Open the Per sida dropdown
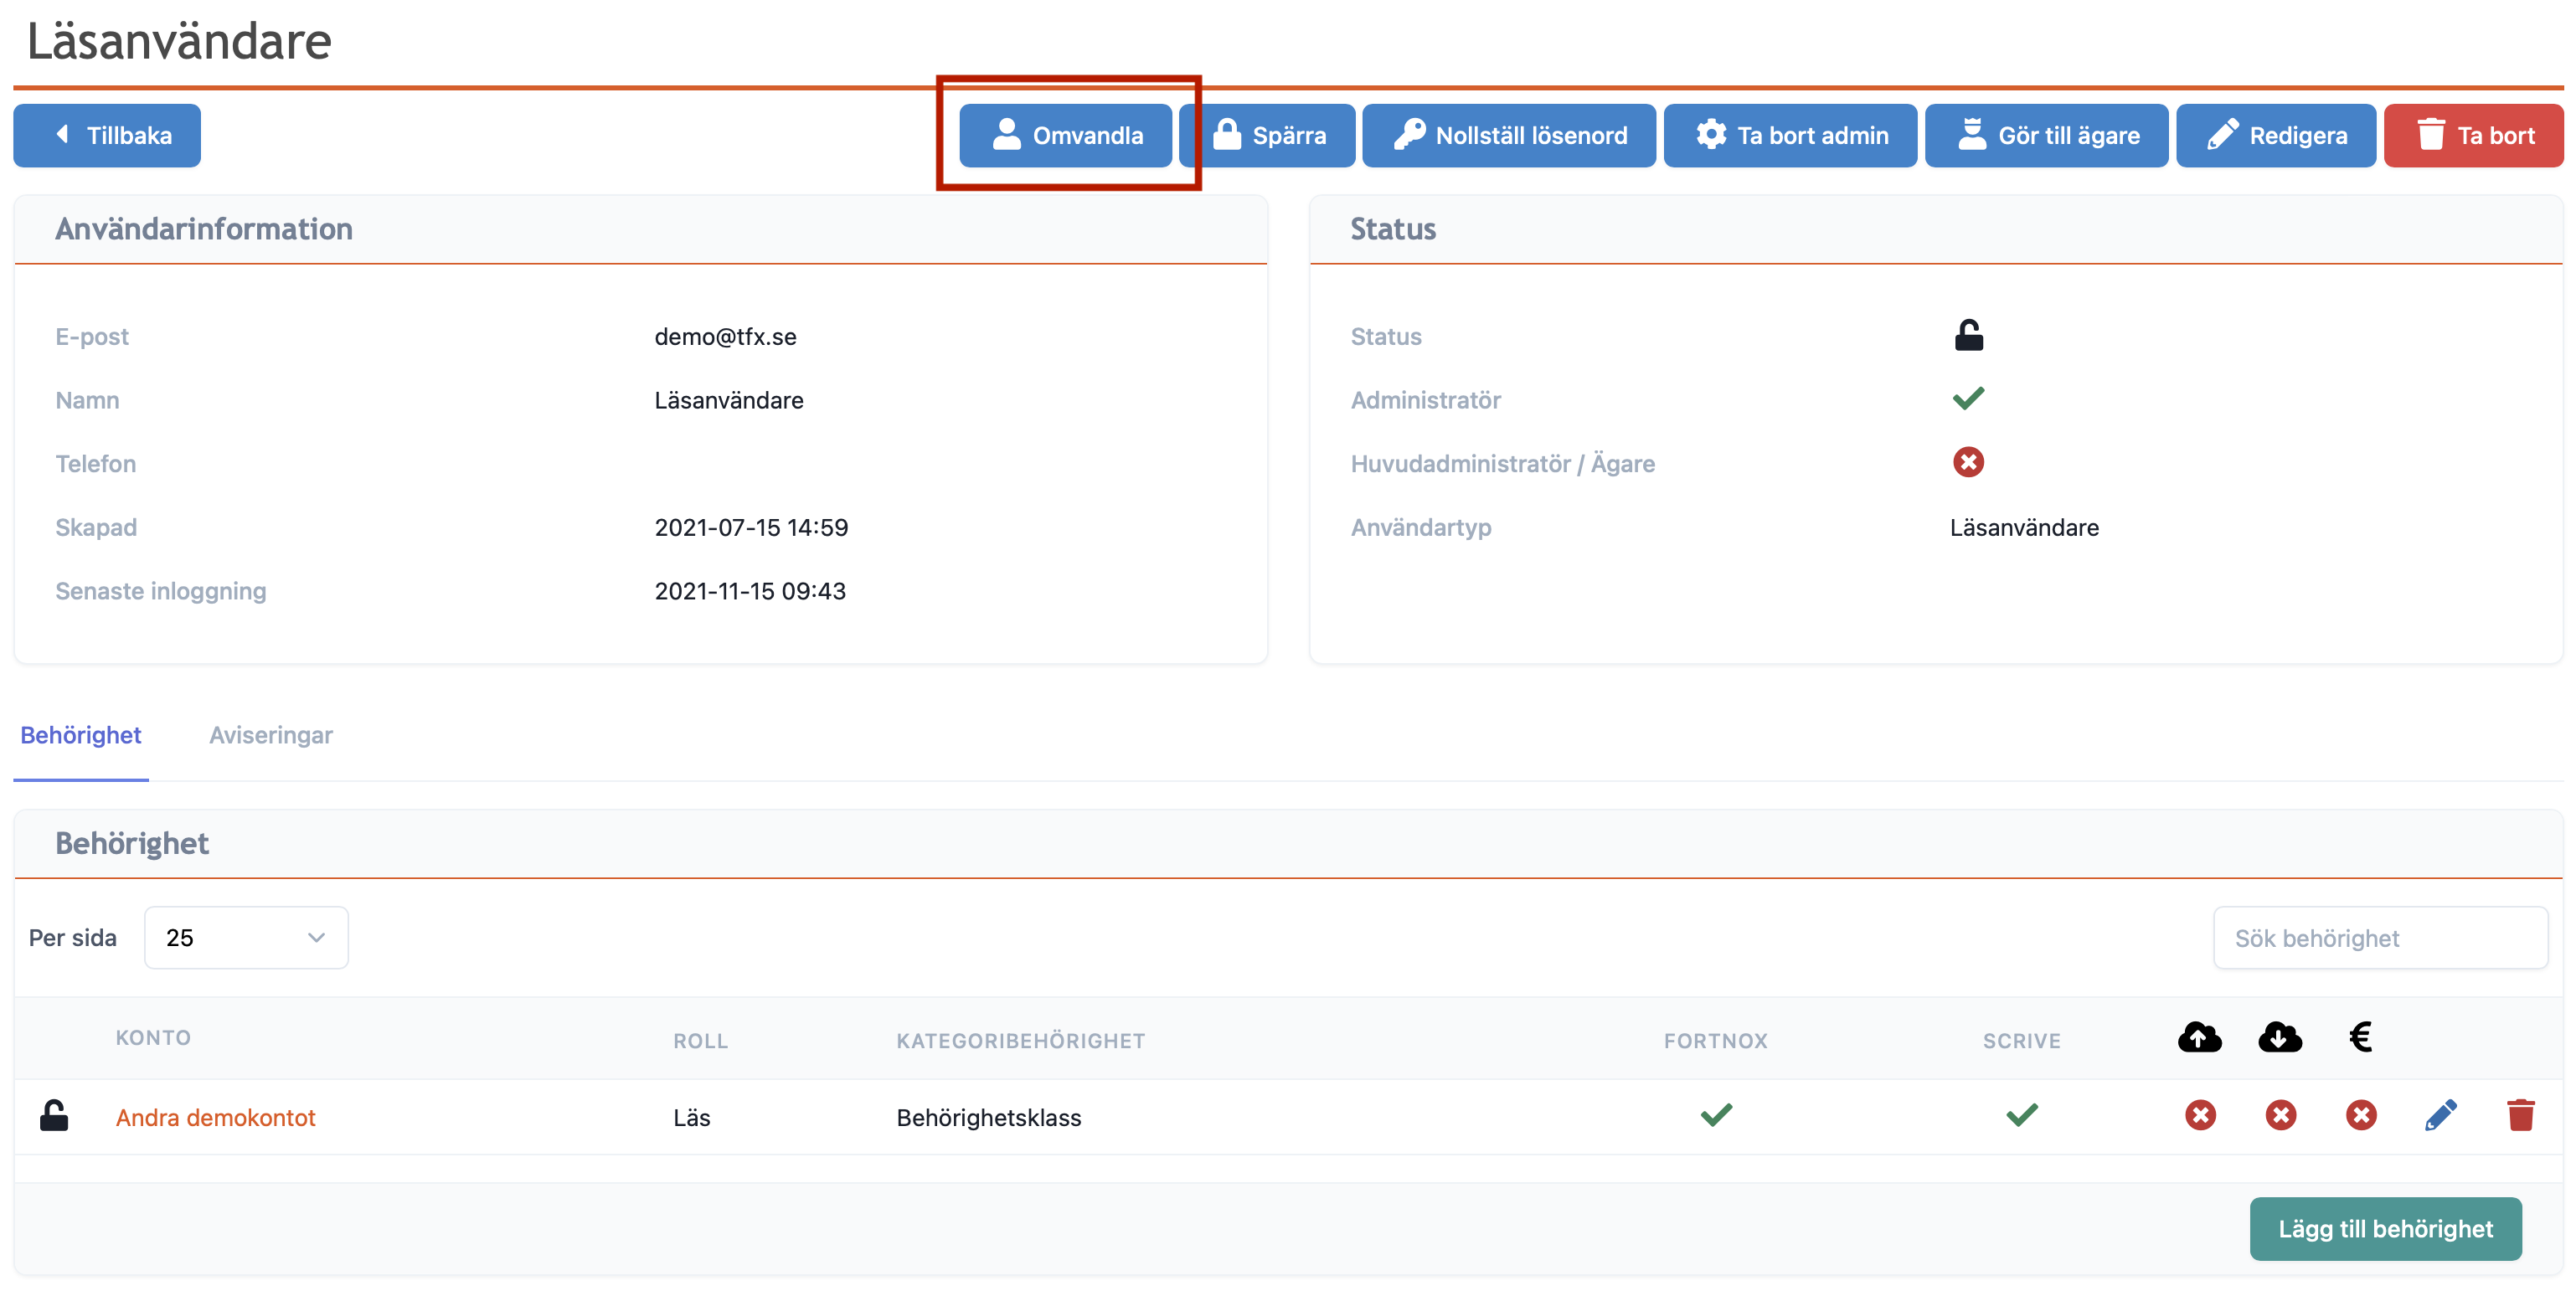 coord(246,937)
